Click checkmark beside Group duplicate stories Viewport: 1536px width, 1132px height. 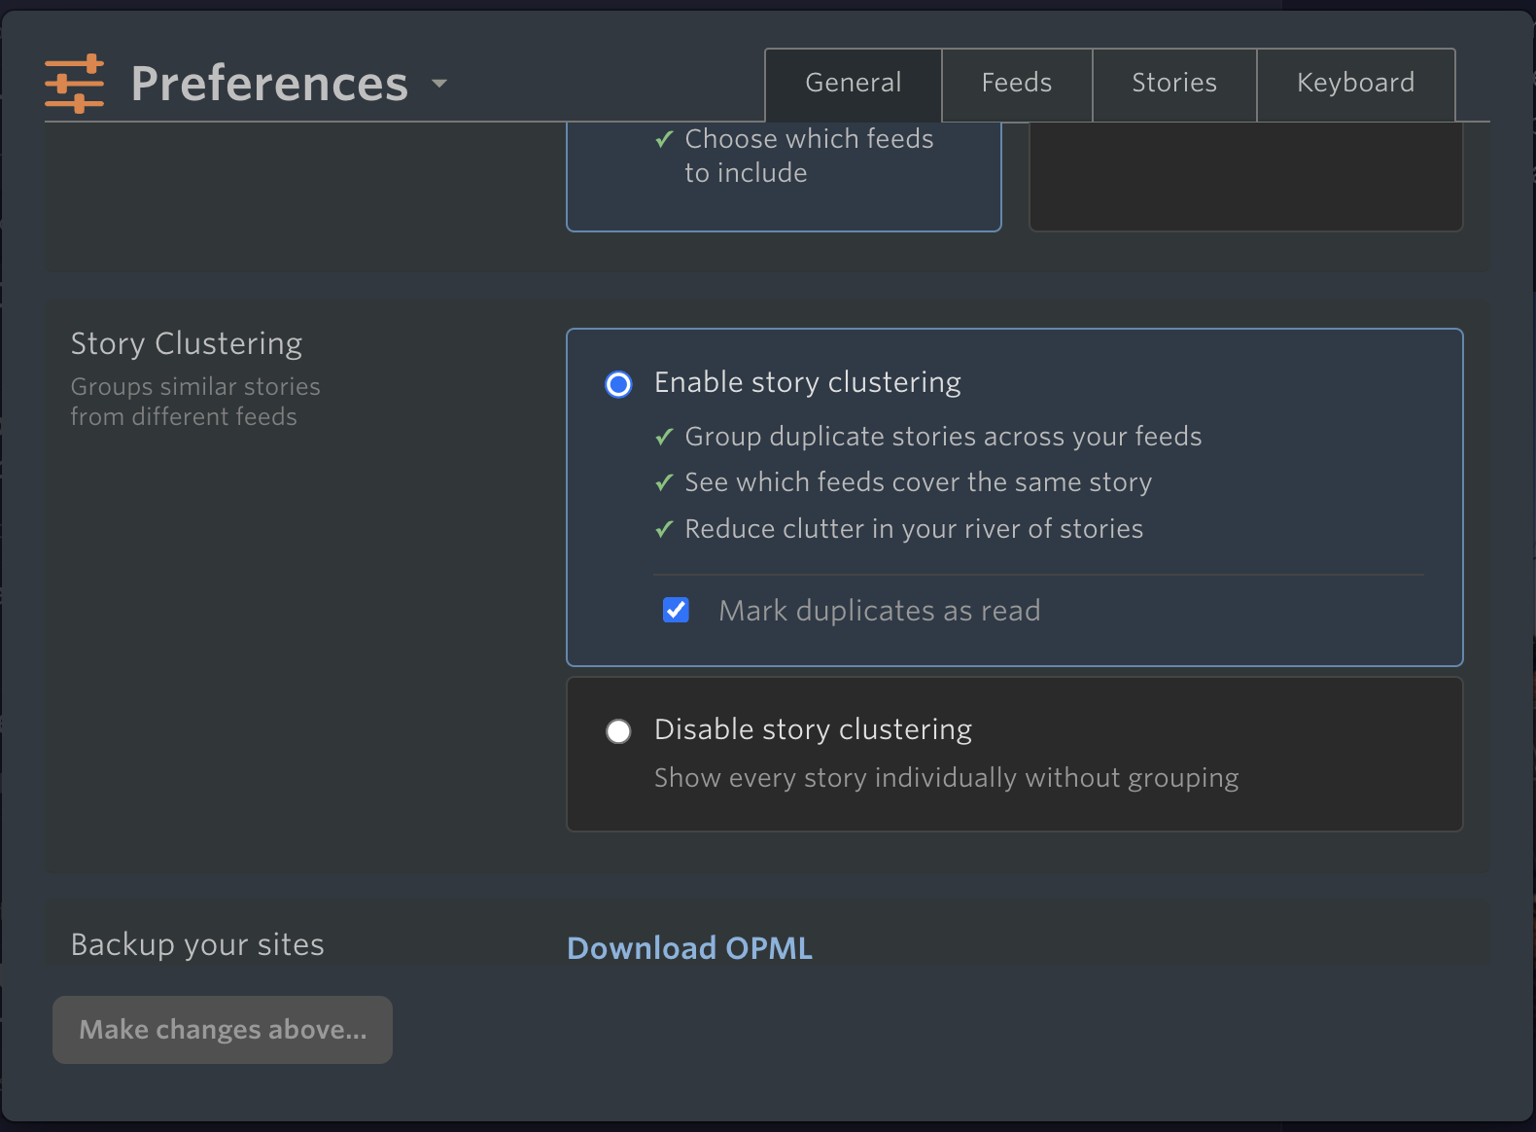664,438
